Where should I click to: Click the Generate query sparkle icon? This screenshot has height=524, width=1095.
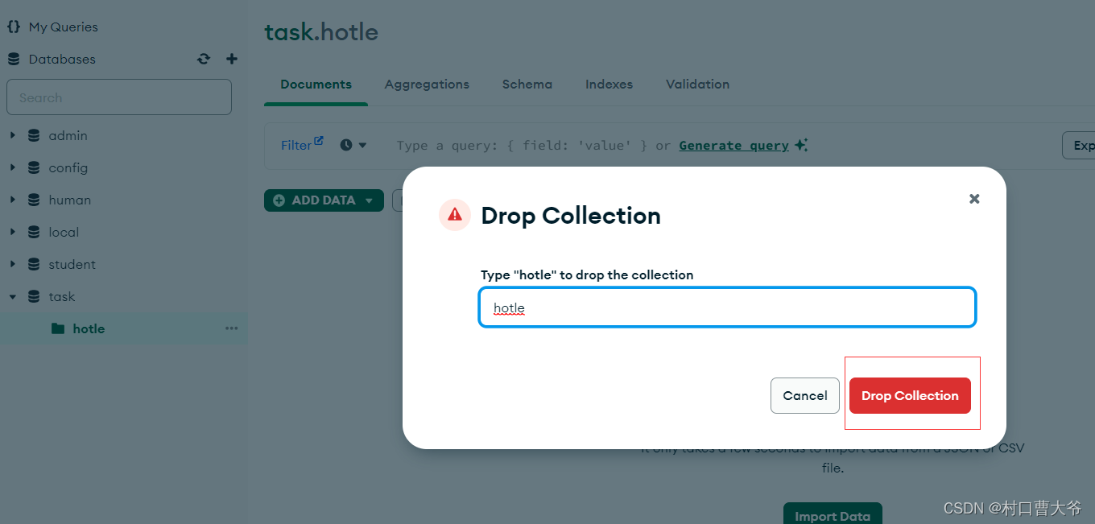pos(801,145)
